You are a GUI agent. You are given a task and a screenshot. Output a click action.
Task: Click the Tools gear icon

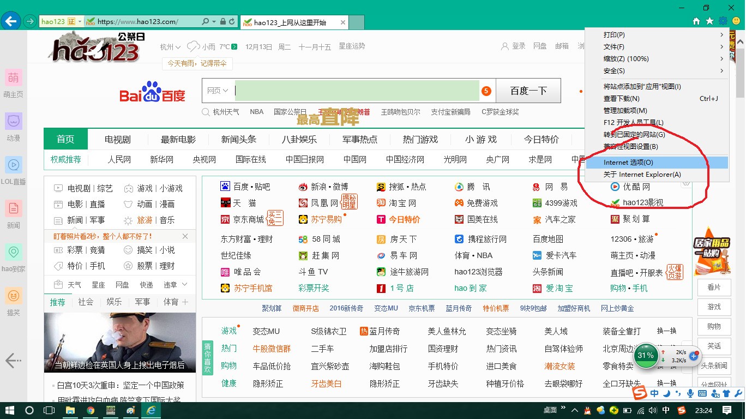tap(723, 21)
